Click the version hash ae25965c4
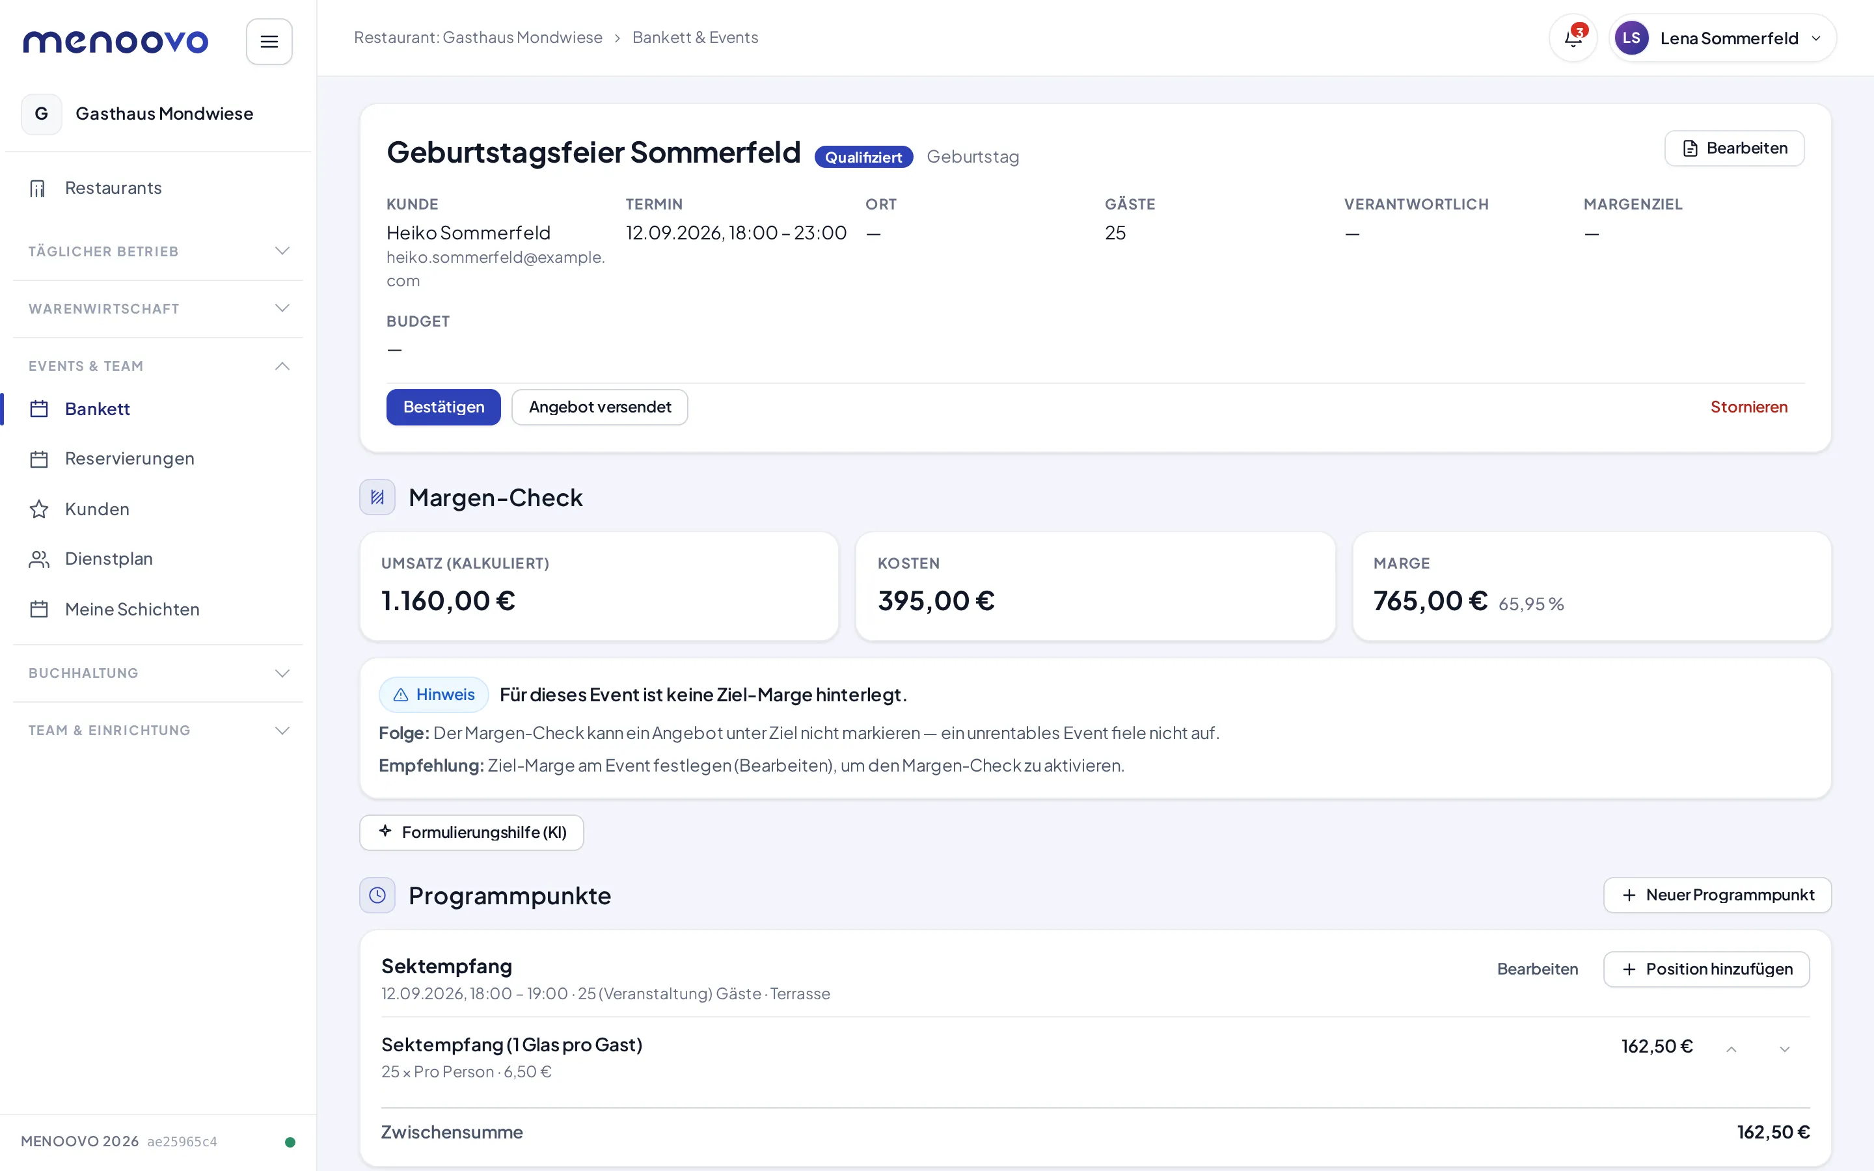Screen dimensions: 1874x1171 point(182,1142)
